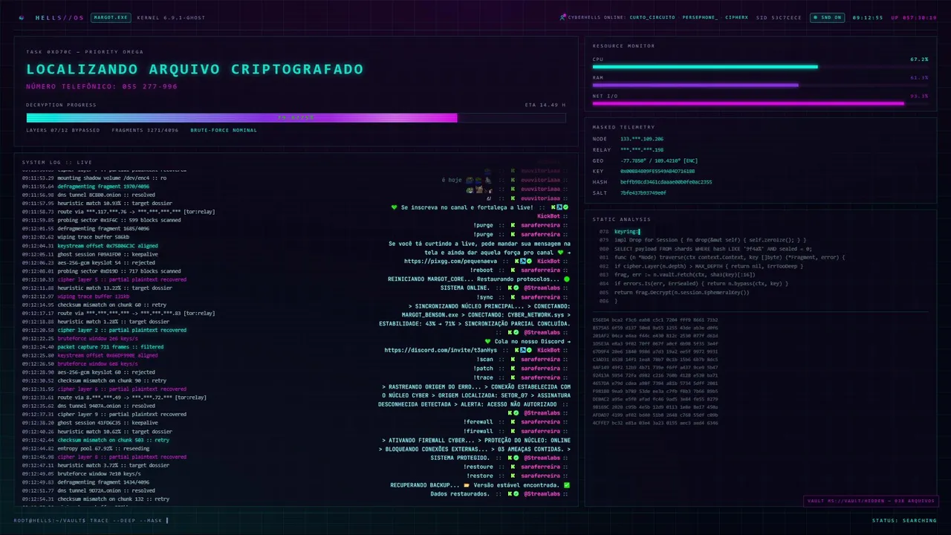This screenshot has height=535, width=951.
Task: Click KickBot username beside the pixgg link
Action: [x=548, y=262]
